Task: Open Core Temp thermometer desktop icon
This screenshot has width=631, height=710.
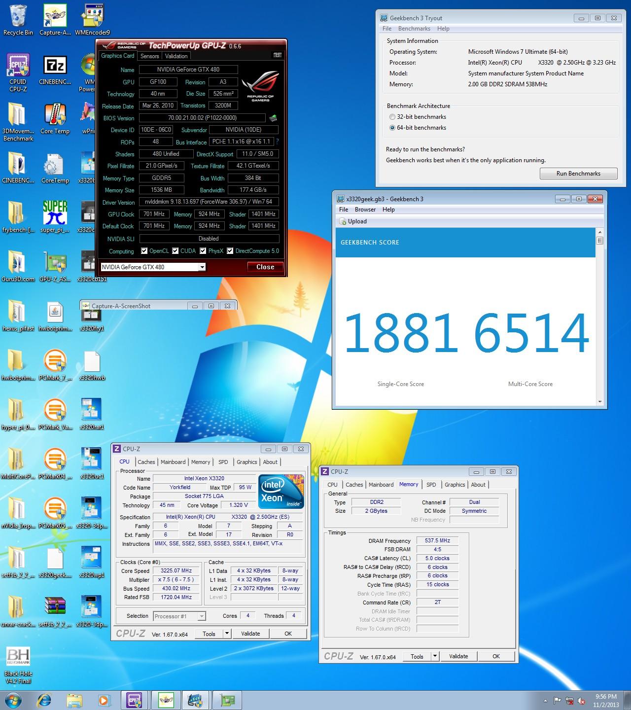Action: [55, 118]
